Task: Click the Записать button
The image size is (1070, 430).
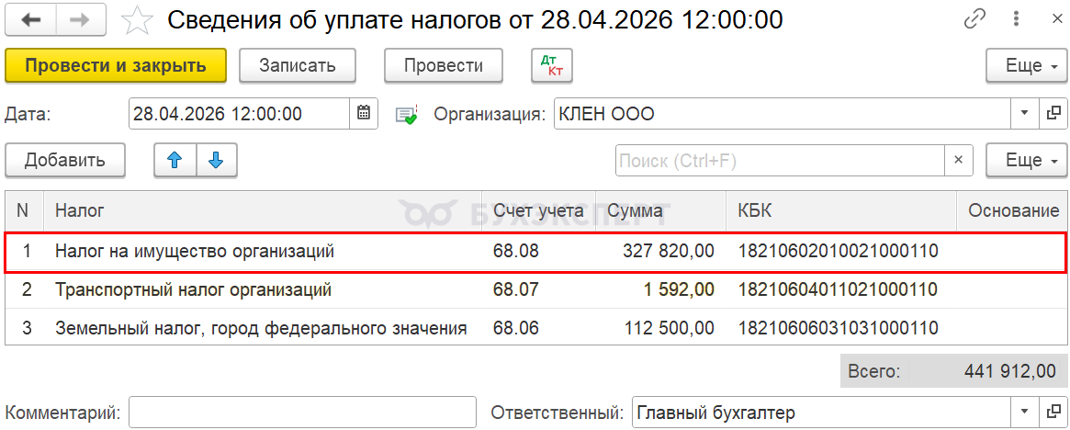Action: coord(298,65)
